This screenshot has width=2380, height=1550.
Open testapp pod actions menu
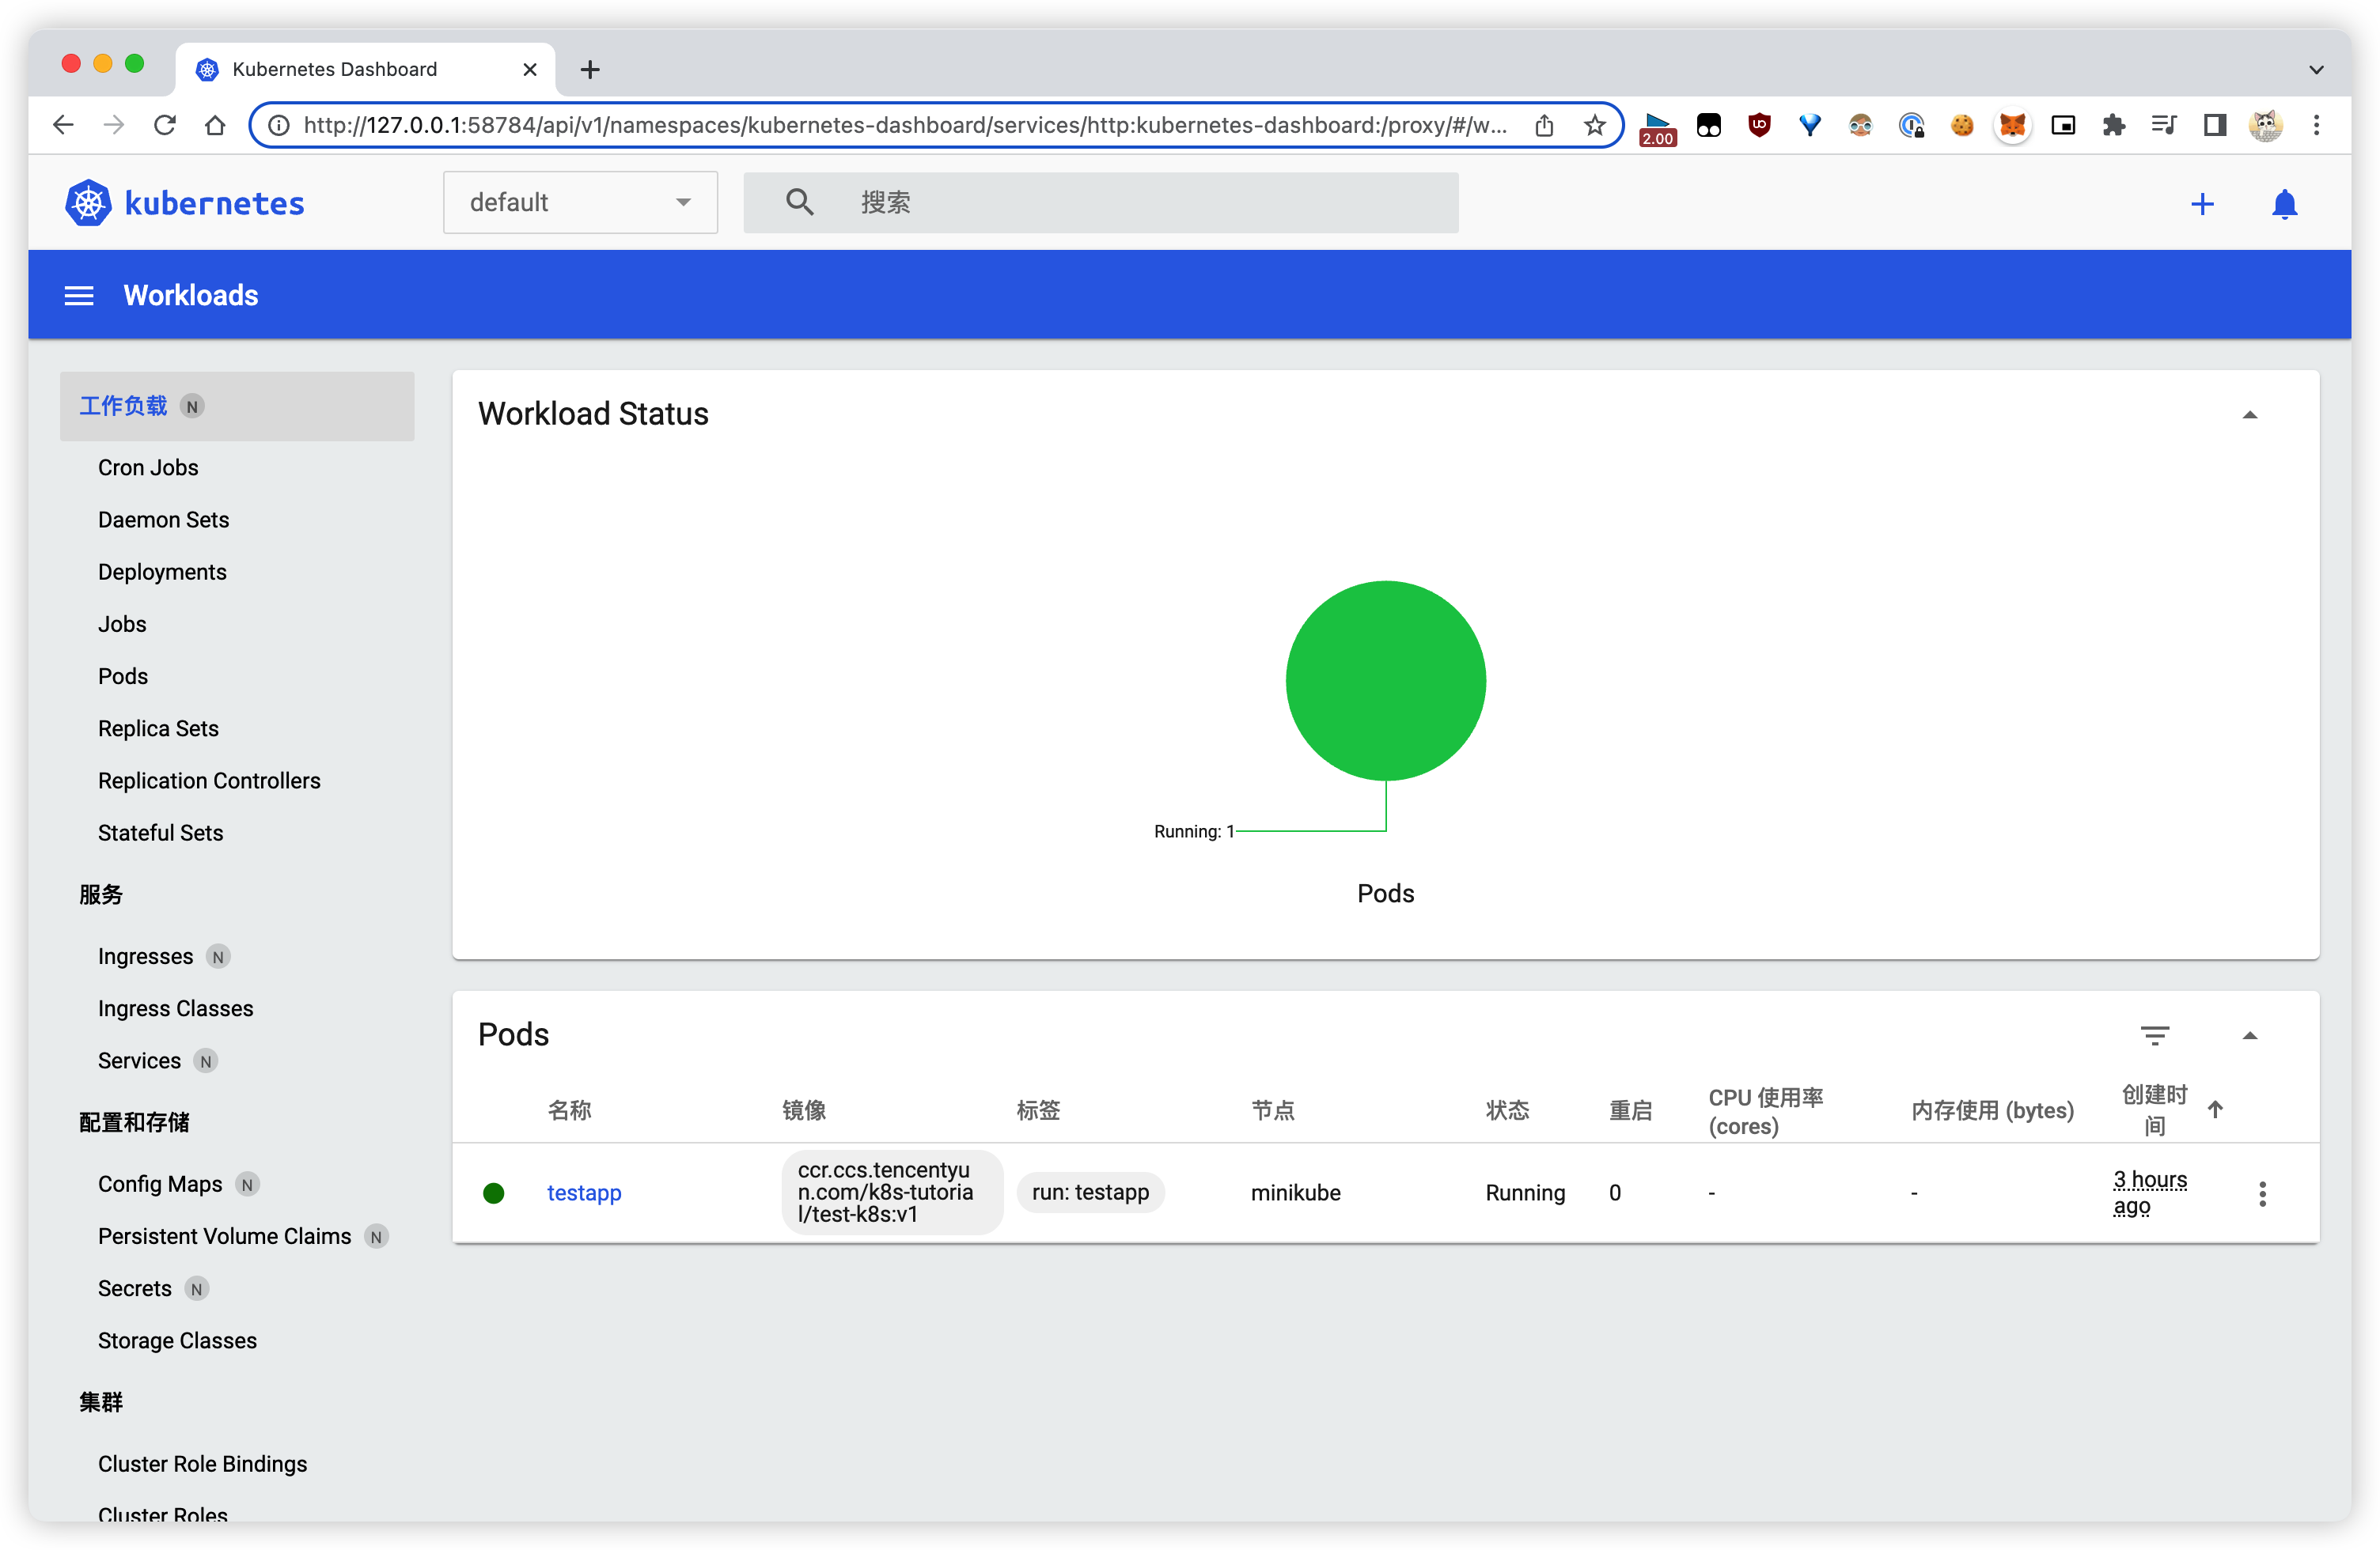pyautogui.click(x=2262, y=1193)
